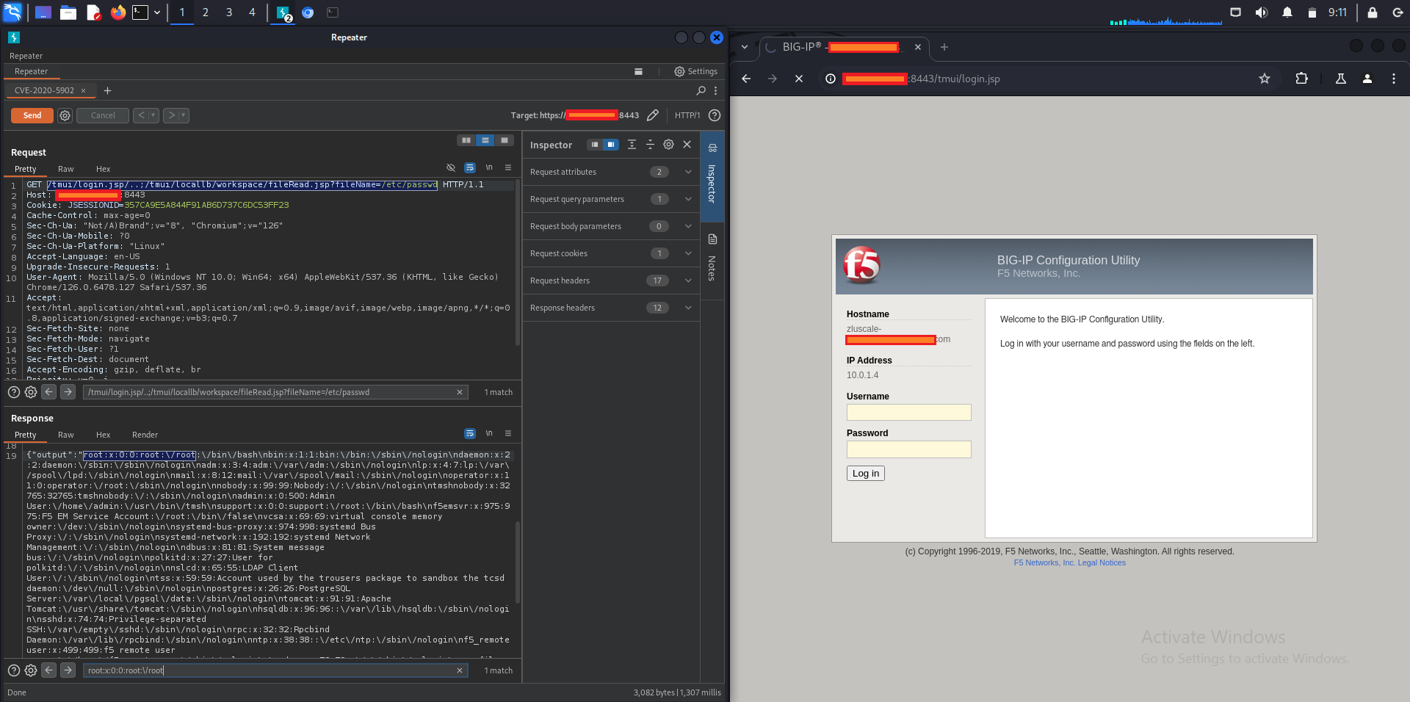
Task: Open help icon beside HTTP/1
Action: pyautogui.click(x=715, y=115)
